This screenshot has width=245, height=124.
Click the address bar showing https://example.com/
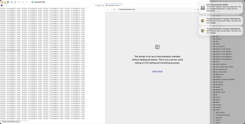tap(155, 9)
